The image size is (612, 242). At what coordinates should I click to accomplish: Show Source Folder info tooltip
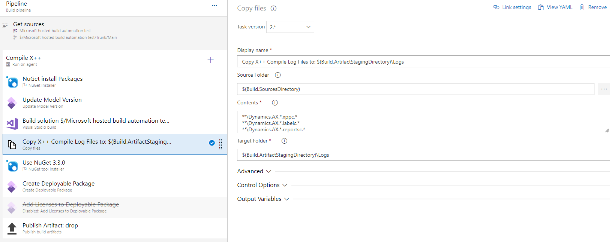[278, 75]
